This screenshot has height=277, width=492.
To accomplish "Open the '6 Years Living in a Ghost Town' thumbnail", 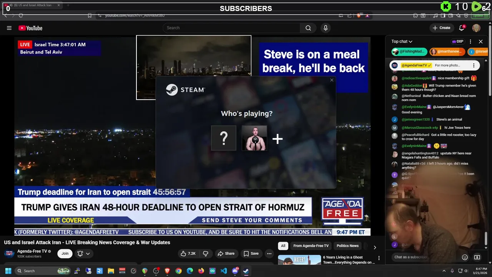I will (299, 260).
